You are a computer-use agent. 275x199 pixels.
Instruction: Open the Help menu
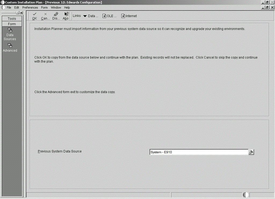pos(67,7)
